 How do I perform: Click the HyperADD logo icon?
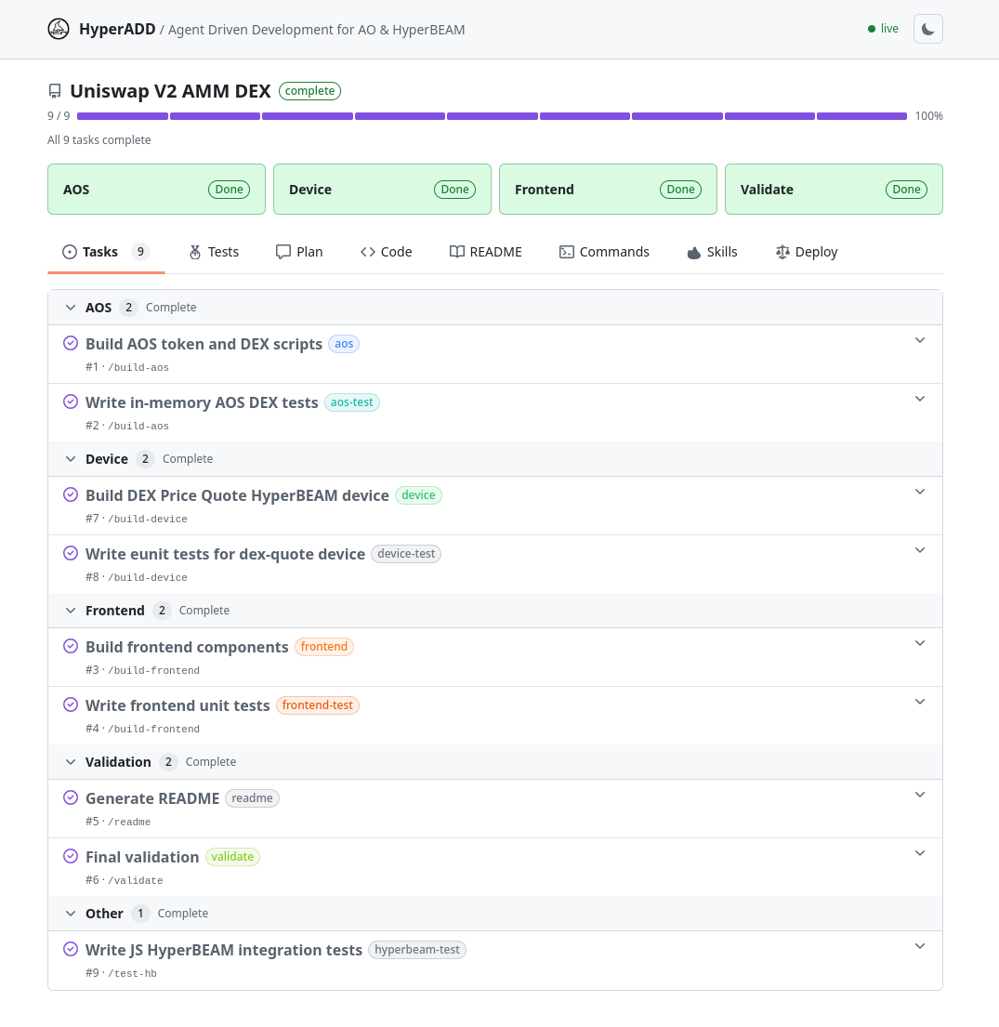[x=59, y=29]
